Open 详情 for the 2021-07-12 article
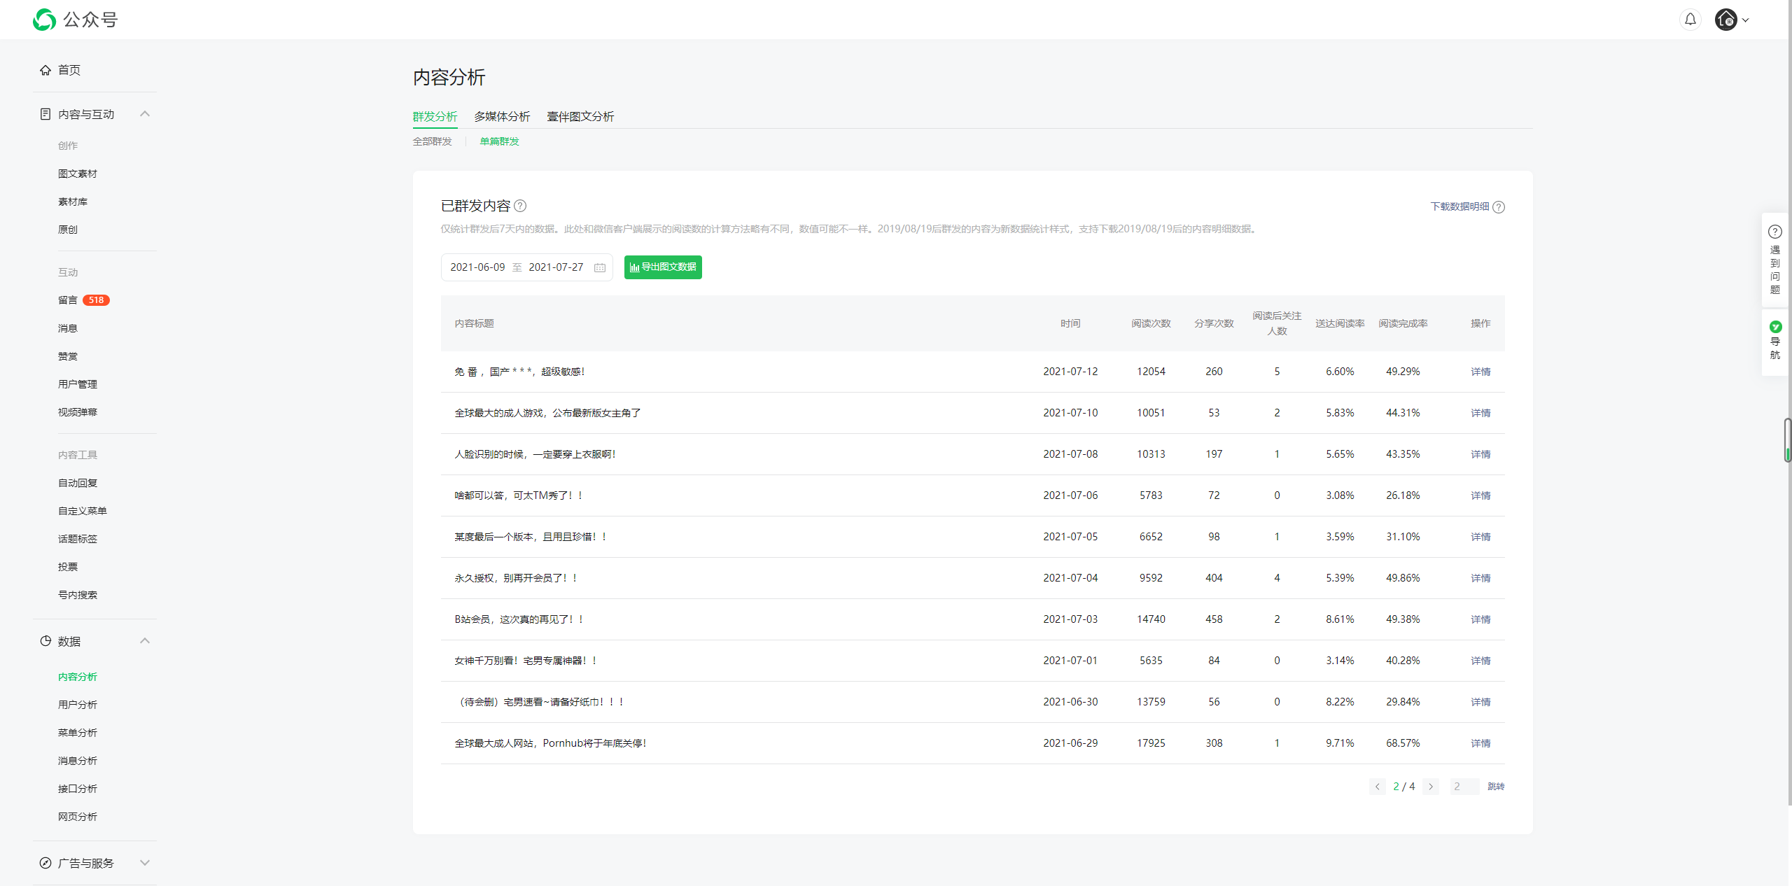 click(1480, 372)
